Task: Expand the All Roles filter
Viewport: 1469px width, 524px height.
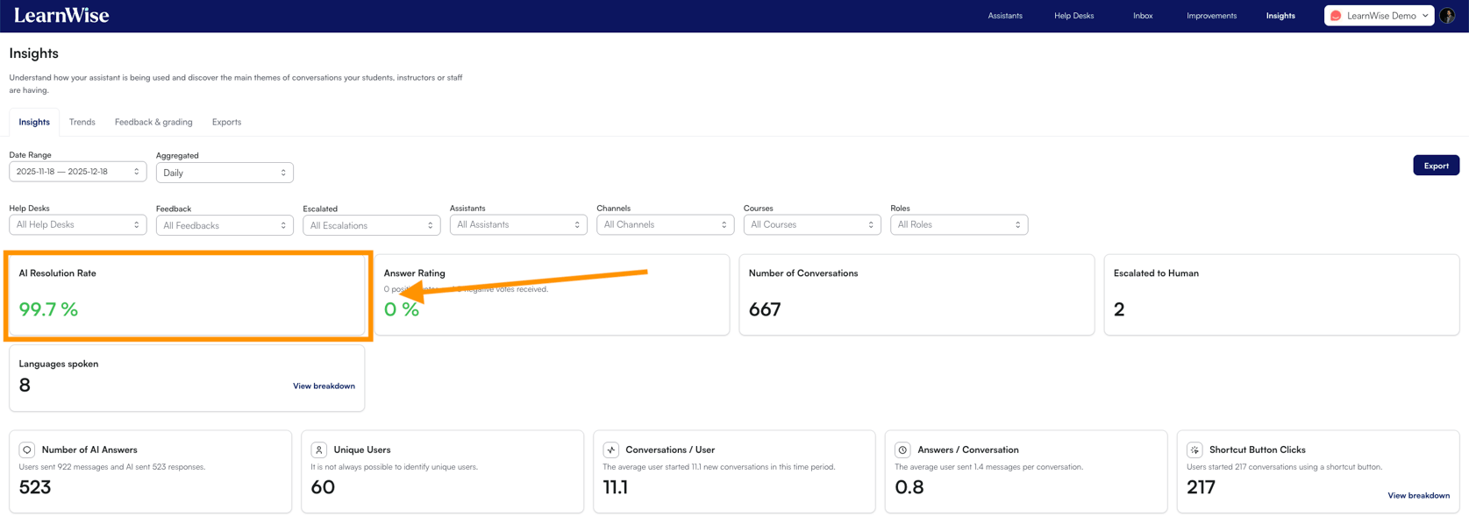Action: pyautogui.click(x=959, y=224)
